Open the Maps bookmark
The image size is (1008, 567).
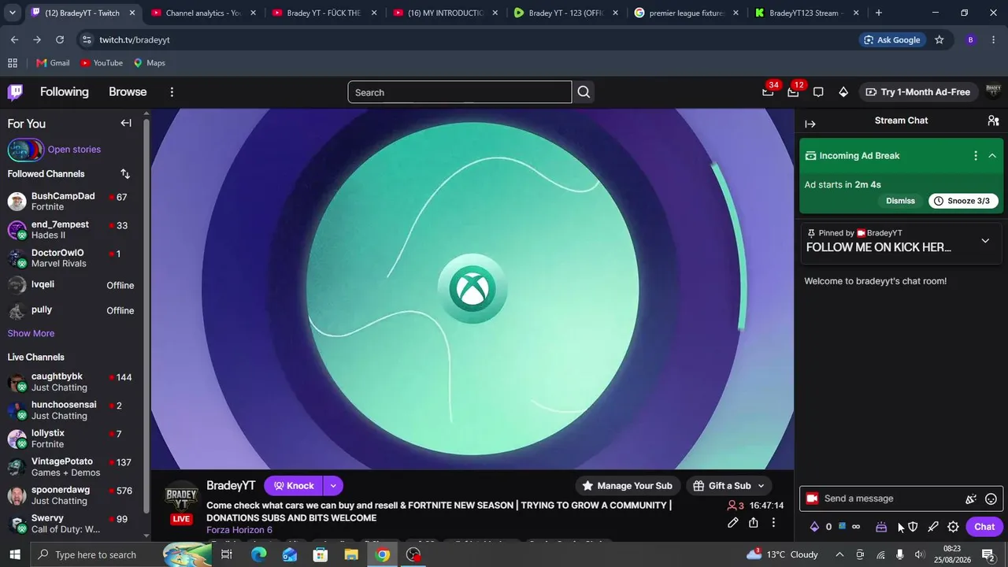(149, 63)
